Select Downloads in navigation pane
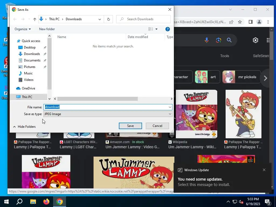This screenshot has height=207, width=276. click(32, 54)
